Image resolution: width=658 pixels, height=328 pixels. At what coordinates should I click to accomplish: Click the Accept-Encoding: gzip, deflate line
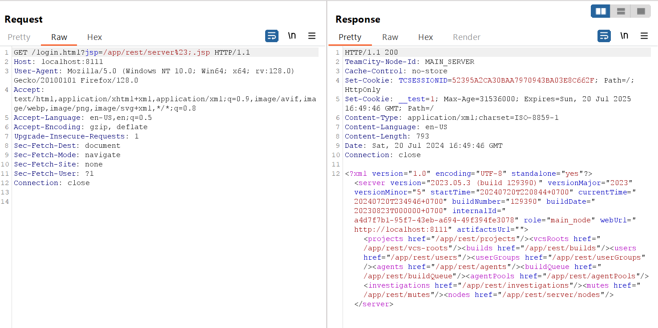point(81,127)
